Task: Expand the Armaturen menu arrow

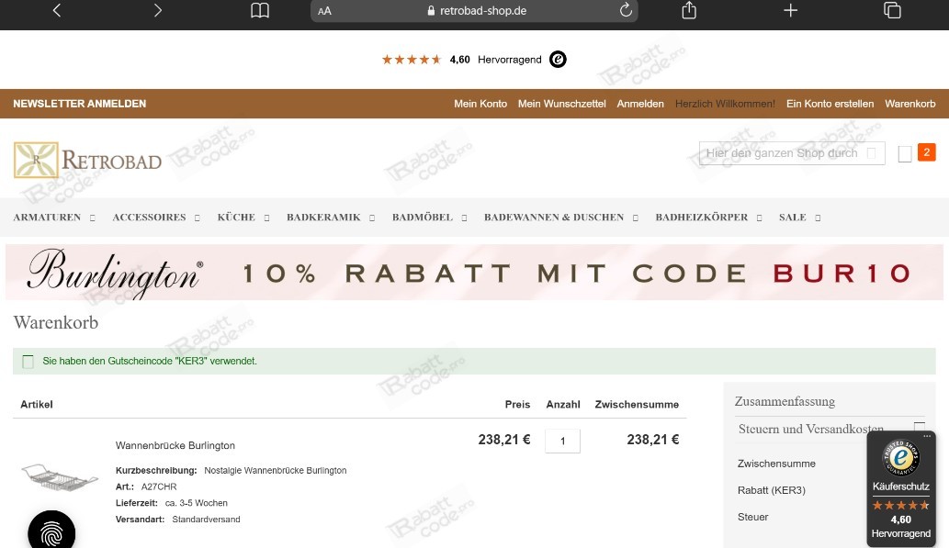Action: click(93, 218)
